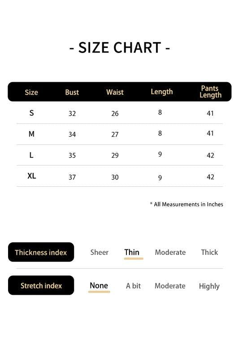Click bust value 35 in L row
Image resolution: width=239 pixels, height=359 pixels.
72,155
